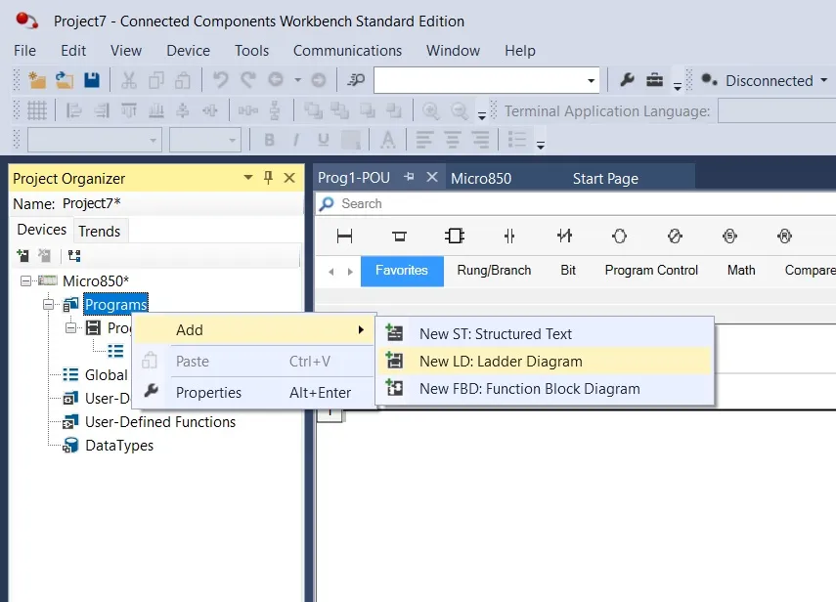Select Properties in the context menu

[x=252, y=393]
